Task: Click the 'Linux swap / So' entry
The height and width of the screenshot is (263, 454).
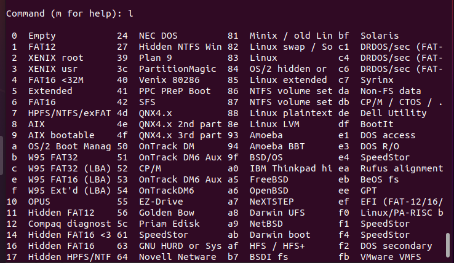Action: [291, 47]
